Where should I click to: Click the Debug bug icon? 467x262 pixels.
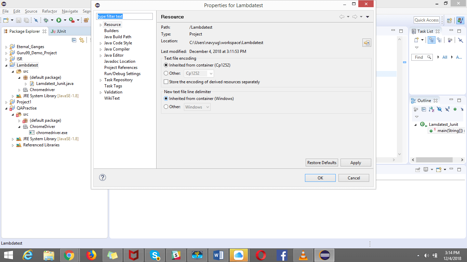pos(46,20)
